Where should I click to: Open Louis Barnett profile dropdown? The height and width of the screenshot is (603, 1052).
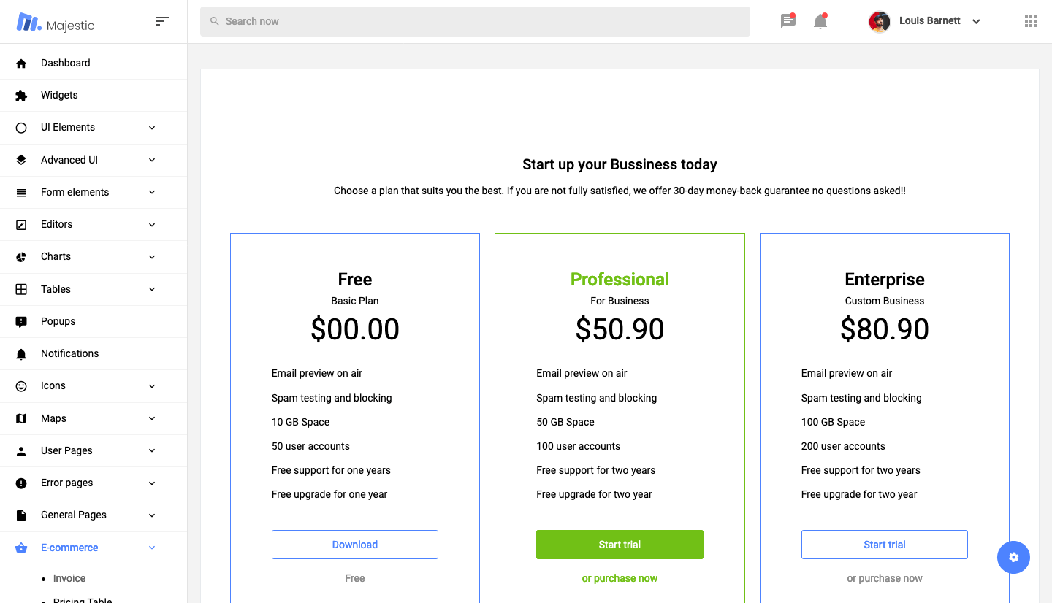click(925, 21)
